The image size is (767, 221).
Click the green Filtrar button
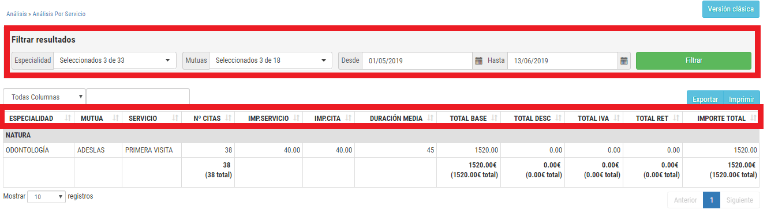(694, 60)
